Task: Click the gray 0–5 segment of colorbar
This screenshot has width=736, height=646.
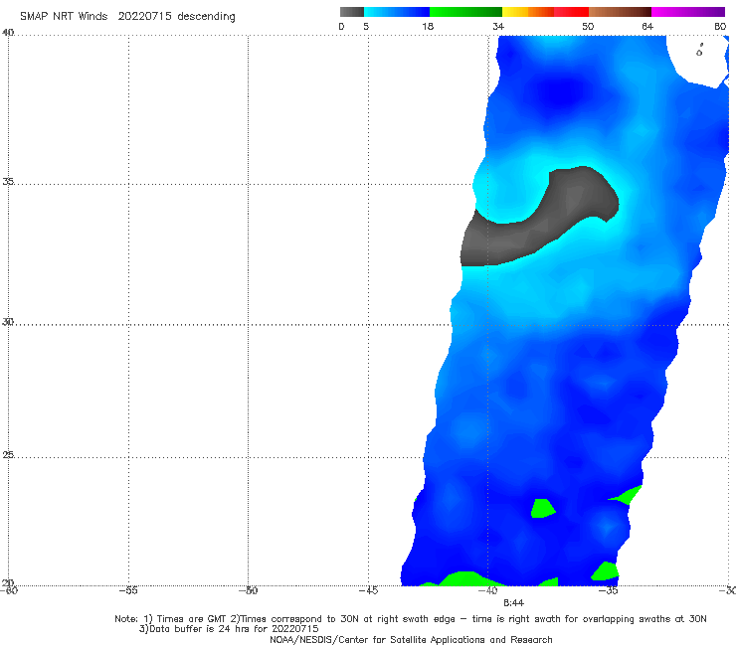Action: 351,12
